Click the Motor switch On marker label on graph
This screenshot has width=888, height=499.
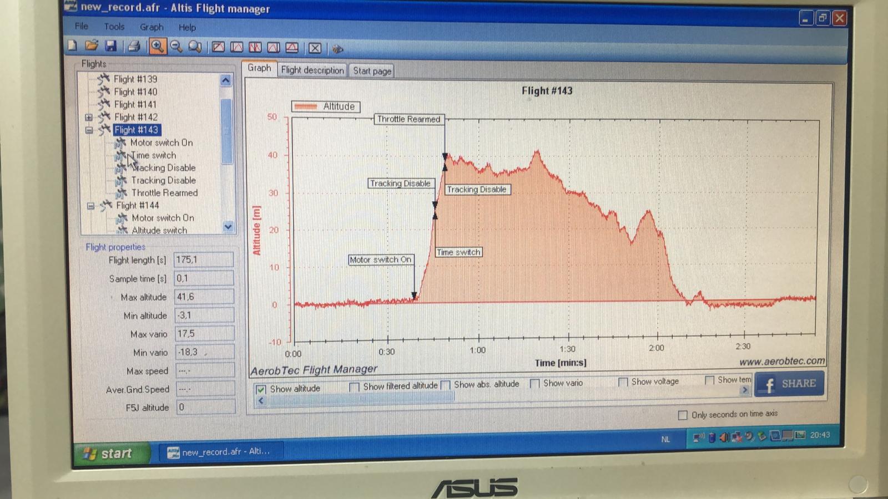[381, 259]
